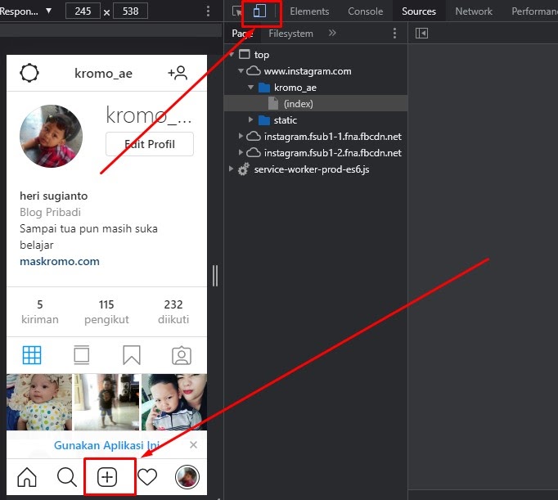Viewport: 558px width, 500px height.
Task: Open the standing child photo thumbnail
Action: (106, 402)
